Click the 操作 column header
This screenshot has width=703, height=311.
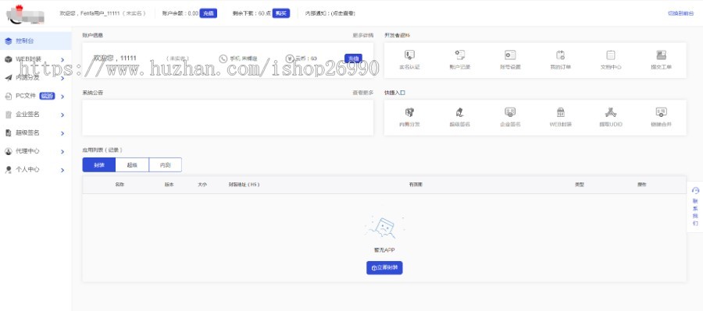(x=642, y=185)
